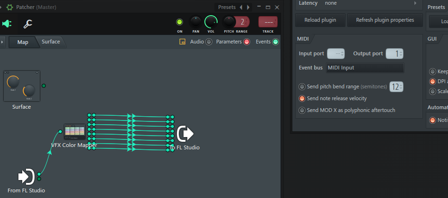This screenshot has width=448, height=198.
Task: Select the To FL Studio output icon
Action: click(x=185, y=134)
